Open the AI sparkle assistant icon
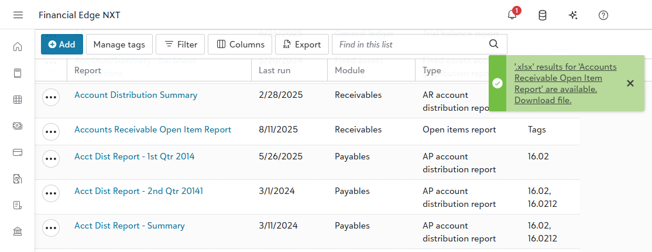 573,15
